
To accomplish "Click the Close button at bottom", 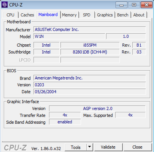I will pyautogui.click(x=137, y=147).
